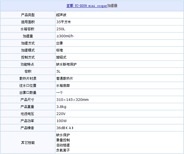Select the 水箱底部 value cell
Image resolution: width=184 pixels, height=154 pixels.
63,86
